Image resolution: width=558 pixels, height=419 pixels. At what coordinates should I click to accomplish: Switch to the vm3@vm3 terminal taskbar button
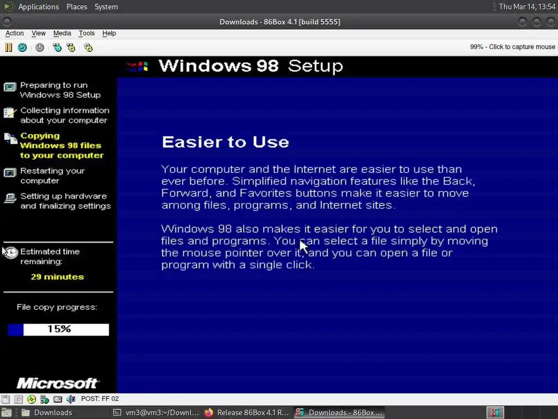click(156, 412)
